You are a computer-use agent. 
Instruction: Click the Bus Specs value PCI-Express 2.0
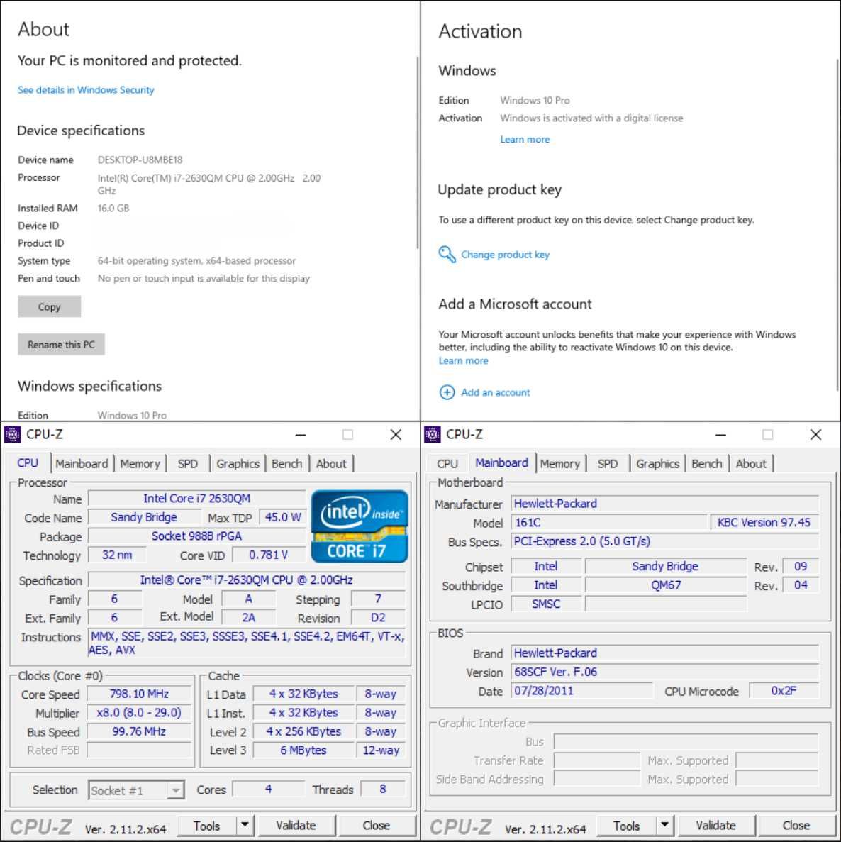click(666, 541)
